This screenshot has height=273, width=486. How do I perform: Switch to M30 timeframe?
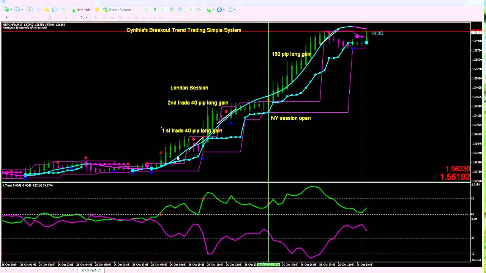coord(120,17)
